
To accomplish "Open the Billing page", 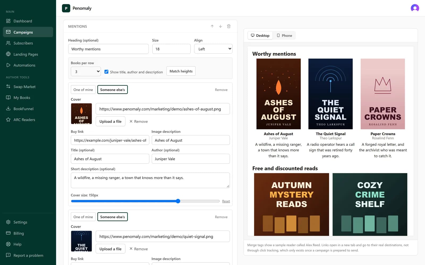I will [x=28, y=233].
